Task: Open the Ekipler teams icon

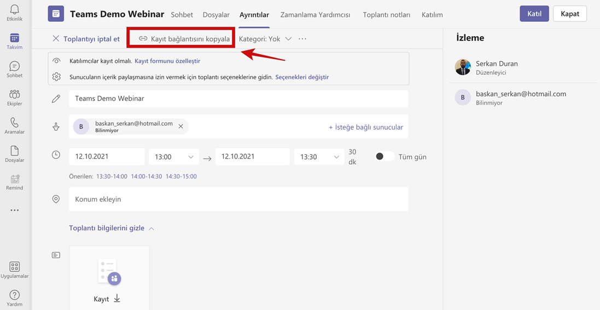Action: (x=15, y=94)
